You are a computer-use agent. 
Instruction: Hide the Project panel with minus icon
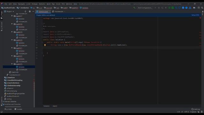click(x=33, y=11)
